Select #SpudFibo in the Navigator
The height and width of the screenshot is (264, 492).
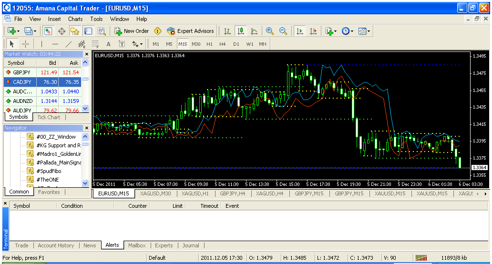49,171
